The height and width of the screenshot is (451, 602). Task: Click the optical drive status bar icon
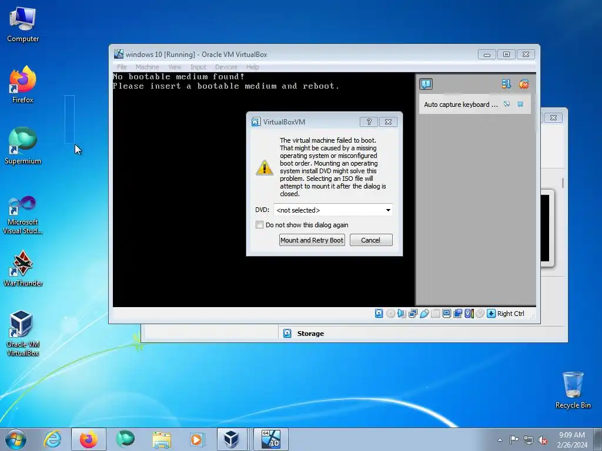pyautogui.click(x=390, y=314)
